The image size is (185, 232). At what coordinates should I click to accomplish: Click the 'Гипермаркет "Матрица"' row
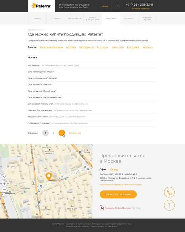point(92,123)
